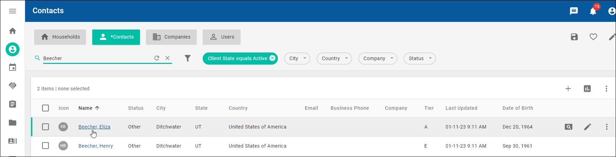Click edit pencil for Eliza Beecher

[587, 127]
